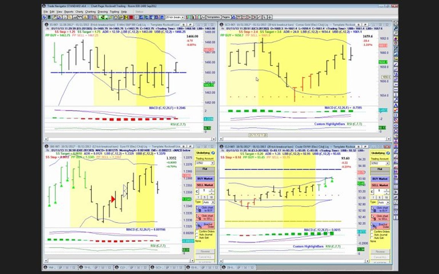
Task: Enable Auto Exit checkbox in Crude Oil panel
Action: click(x=372, y=237)
